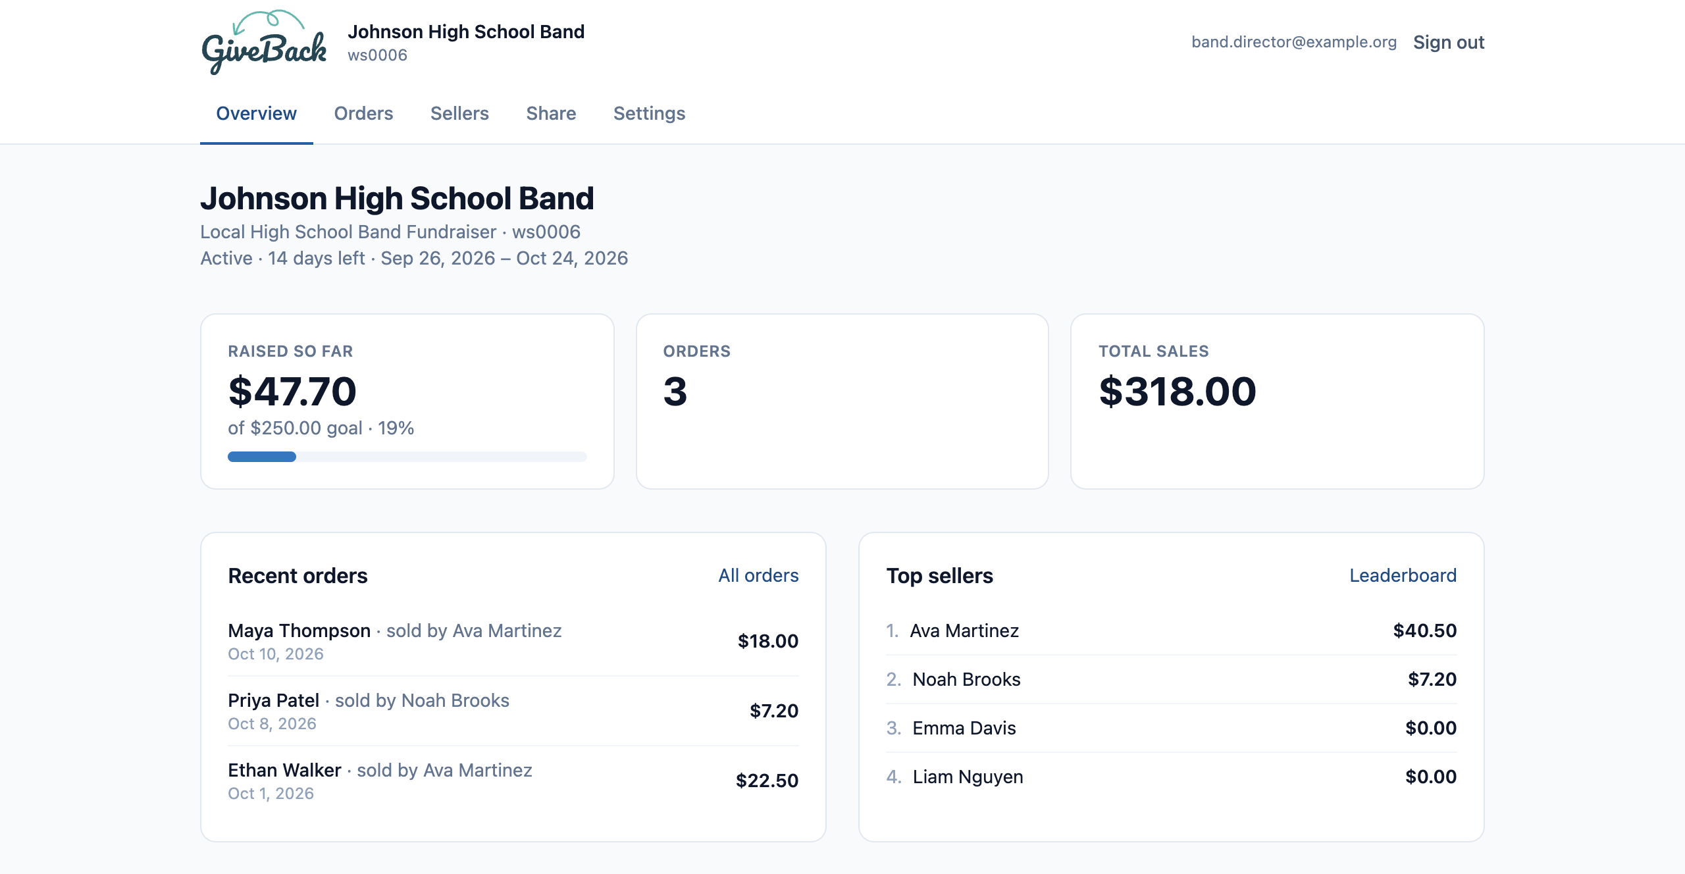The height and width of the screenshot is (874, 1685).
Task: Click the $18.00 order amount
Action: [767, 641]
